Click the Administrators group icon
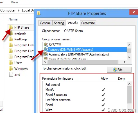This screenshot has height=113, width=138. pyautogui.click(x=46, y=54)
